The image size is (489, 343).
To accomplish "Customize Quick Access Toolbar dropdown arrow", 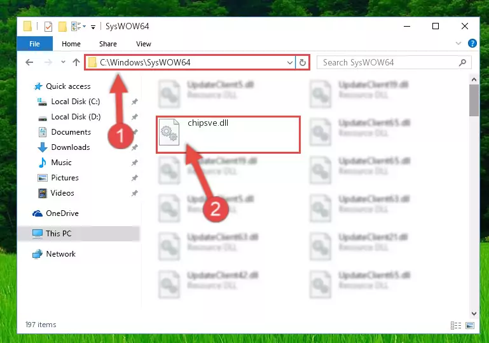I will tap(93, 27).
